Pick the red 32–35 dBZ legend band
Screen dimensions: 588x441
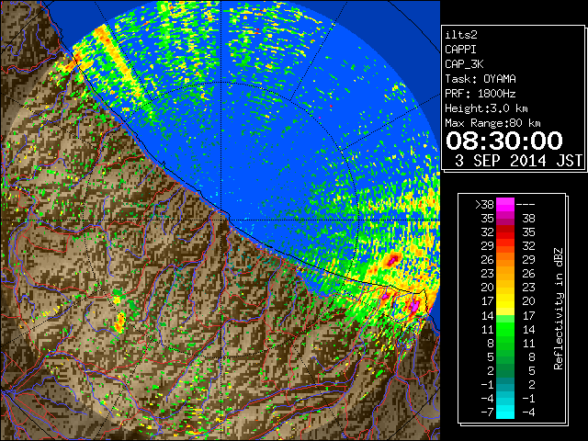pyautogui.click(x=505, y=232)
